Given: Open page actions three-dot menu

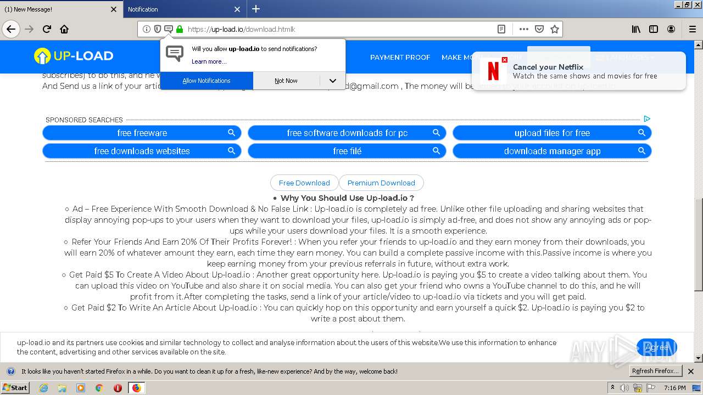Looking at the screenshot, I should pyautogui.click(x=524, y=29).
